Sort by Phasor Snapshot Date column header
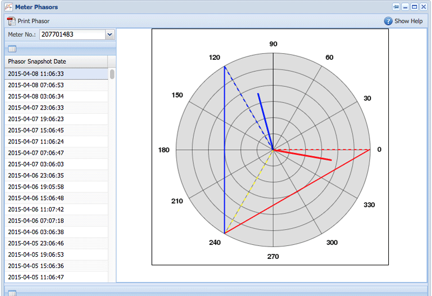 tap(56, 61)
